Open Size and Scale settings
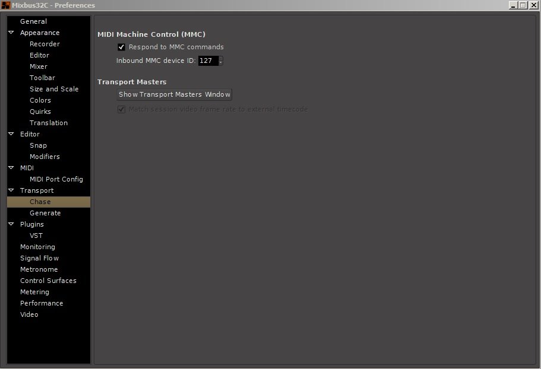 pos(54,89)
